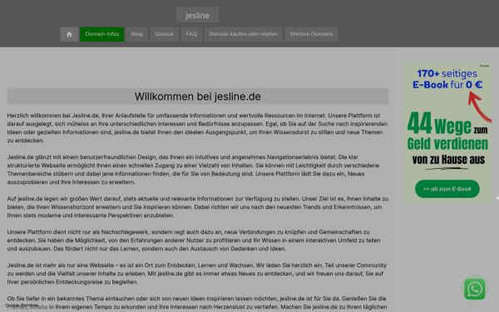Click paragraph starting 'Herzlich willkommen bei Jesline.de'
This screenshot has width=499, height=312.
pos(198,127)
